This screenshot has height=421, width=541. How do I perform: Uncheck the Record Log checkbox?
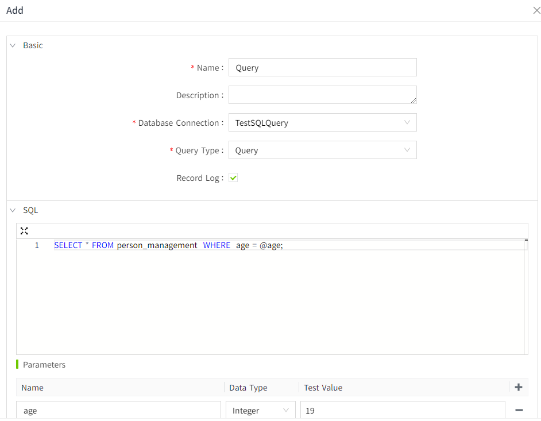point(233,178)
